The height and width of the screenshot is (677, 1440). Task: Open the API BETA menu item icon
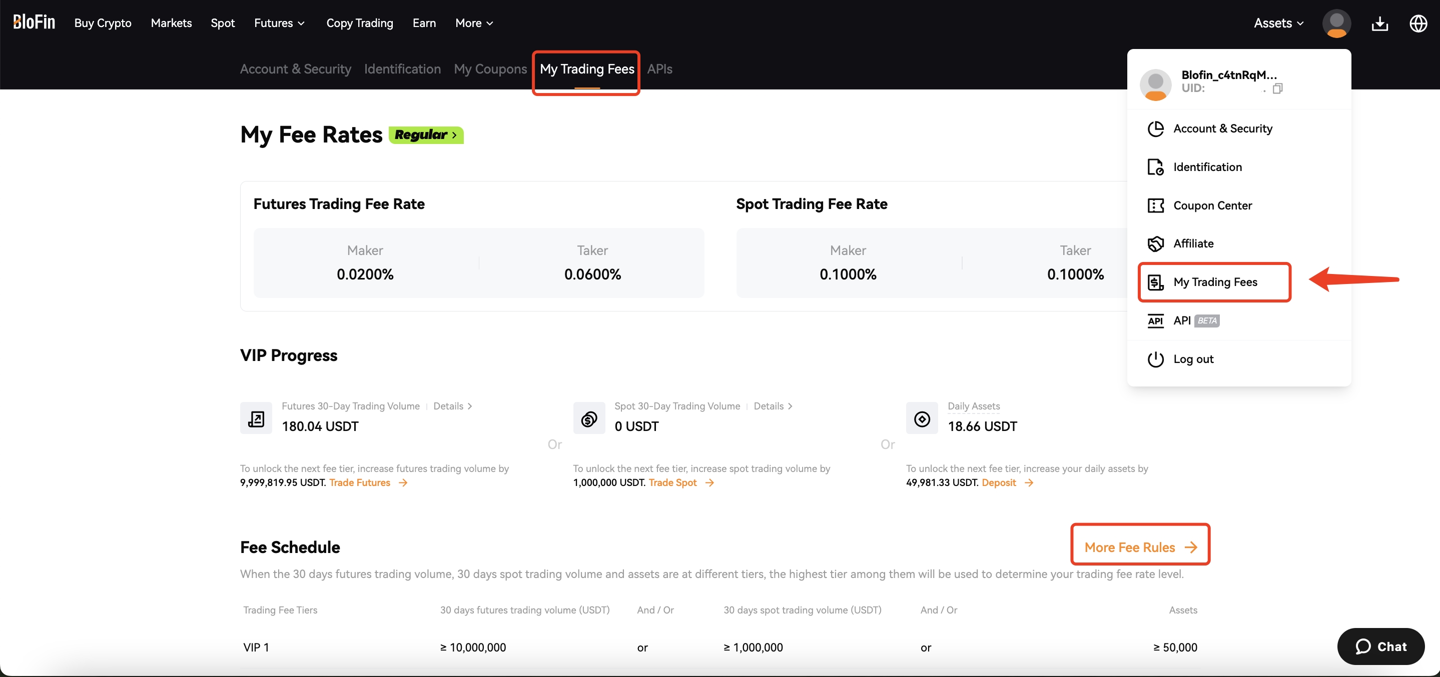1155,320
